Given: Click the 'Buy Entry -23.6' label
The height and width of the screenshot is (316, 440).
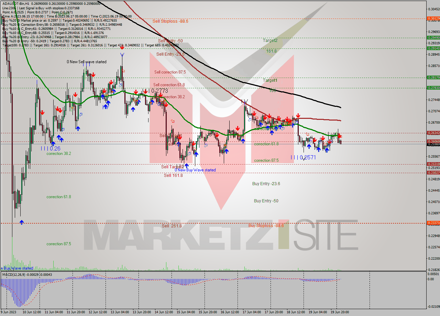Looking at the screenshot, I should (266, 184).
